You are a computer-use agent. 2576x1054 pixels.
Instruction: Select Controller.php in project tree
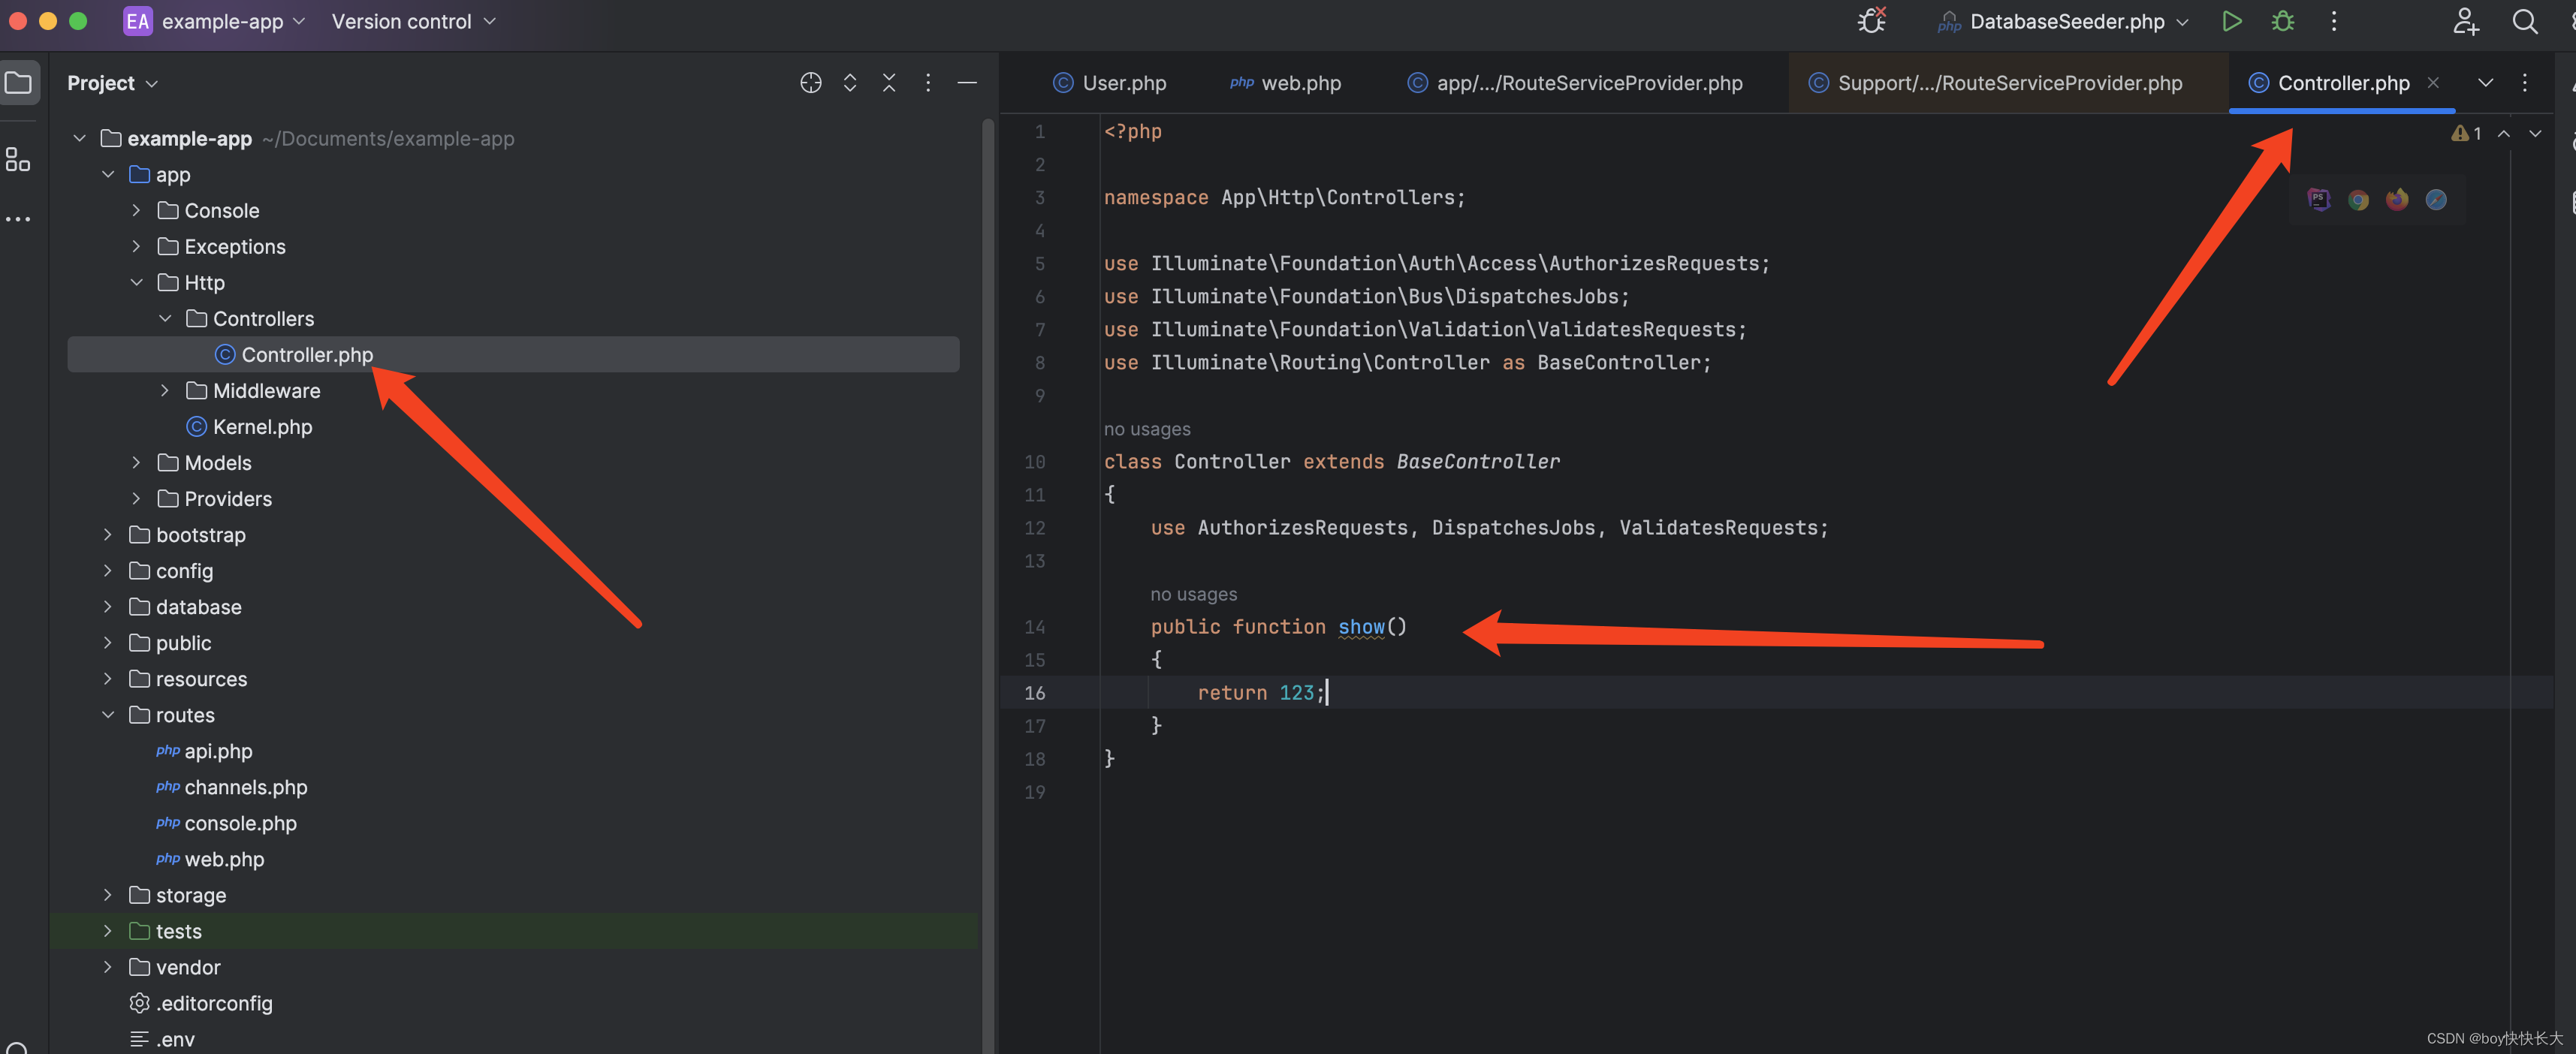513,355
